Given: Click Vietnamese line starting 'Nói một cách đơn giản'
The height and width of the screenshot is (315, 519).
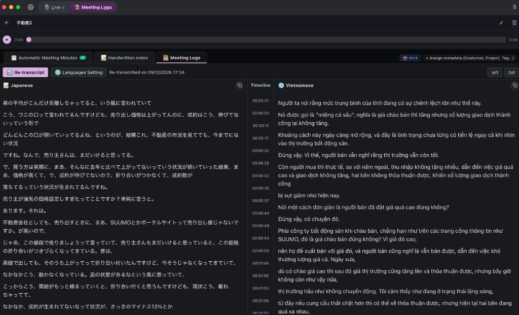Looking at the screenshot, I should click(363, 207).
